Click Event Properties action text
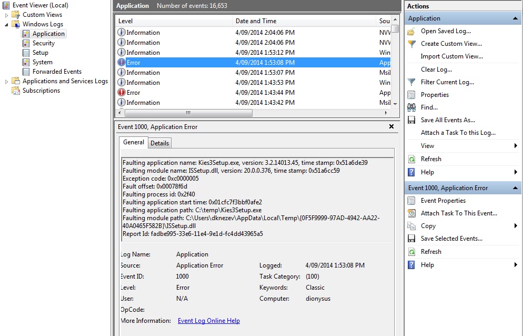The image size is (523, 336). pos(443,201)
